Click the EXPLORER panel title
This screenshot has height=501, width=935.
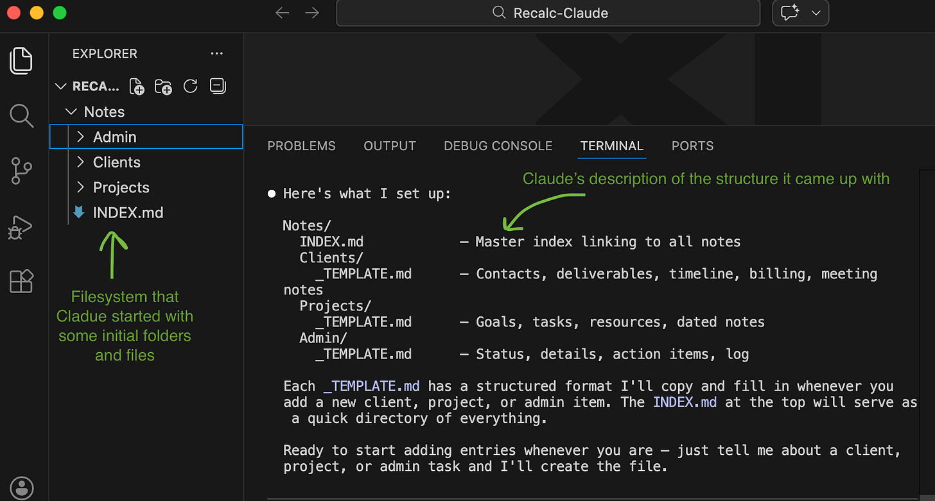pyautogui.click(x=105, y=54)
